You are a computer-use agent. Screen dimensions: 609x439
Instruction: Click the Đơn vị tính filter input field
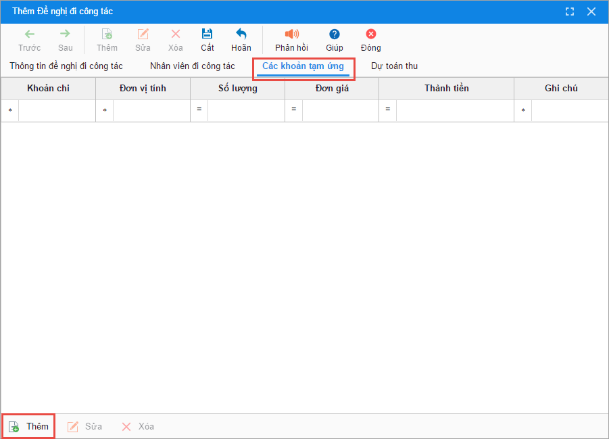pos(151,110)
